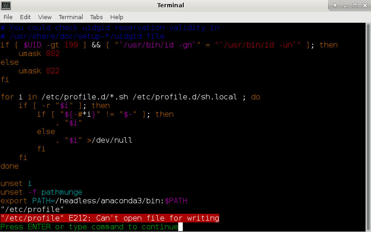The width and height of the screenshot is (371, 232).
Task: Click the plain "/etc/profile" filename line
Action: pyautogui.click(x=32, y=209)
